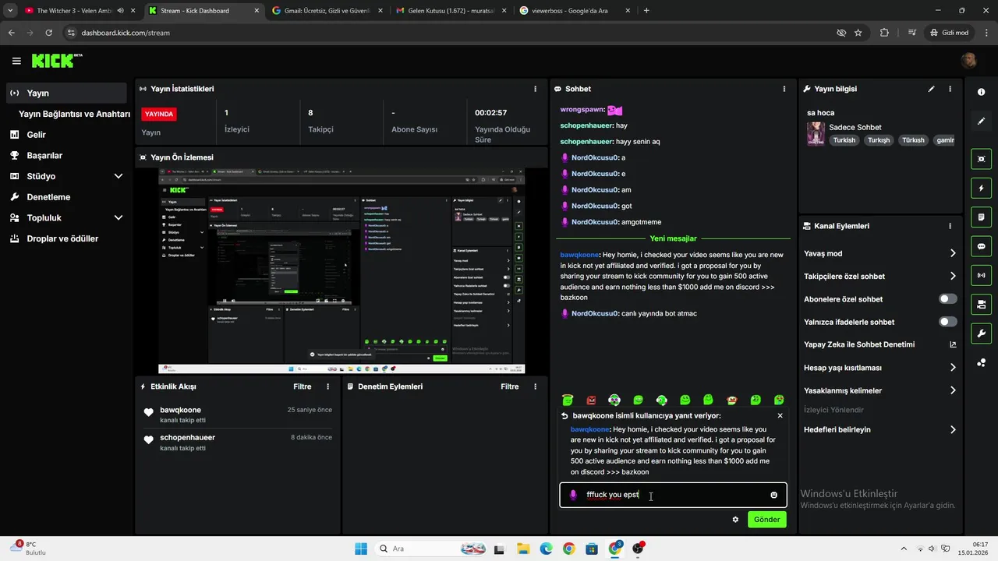Open the Yayın bilgisi three-dot menu
The height and width of the screenshot is (561, 998).
click(950, 89)
